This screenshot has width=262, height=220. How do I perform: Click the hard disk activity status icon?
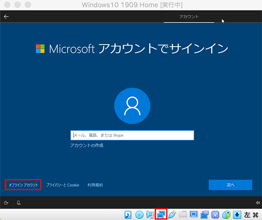pos(128,215)
